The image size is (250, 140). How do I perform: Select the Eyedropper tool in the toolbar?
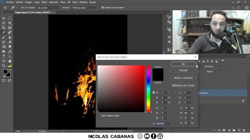click(x=4, y=33)
